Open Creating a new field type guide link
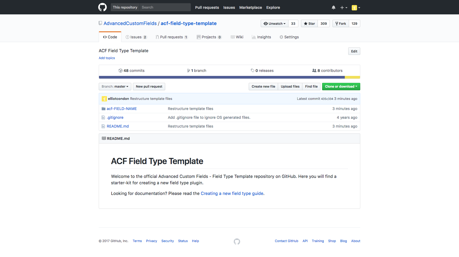This screenshot has height=257, width=459. pyautogui.click(x=232, y=193)
